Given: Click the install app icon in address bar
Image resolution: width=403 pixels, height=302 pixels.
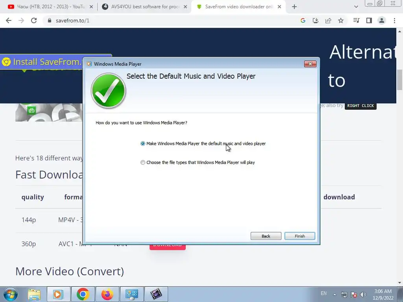Looking at the screenshot, I should tap(315, 20).
